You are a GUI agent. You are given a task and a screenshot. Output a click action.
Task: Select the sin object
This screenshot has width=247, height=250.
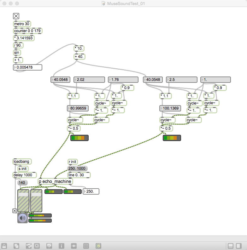point(17,53)
